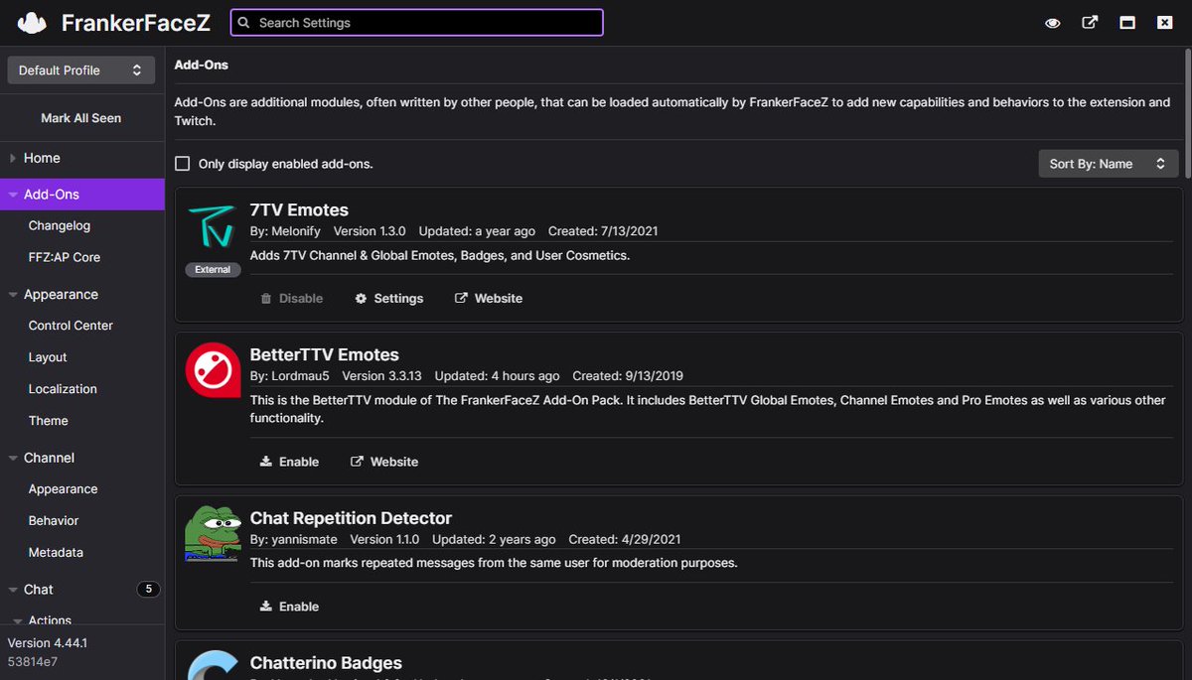Click the gear icon for 7TV Settings
The image size is (1192, 680).
(361, 298)
